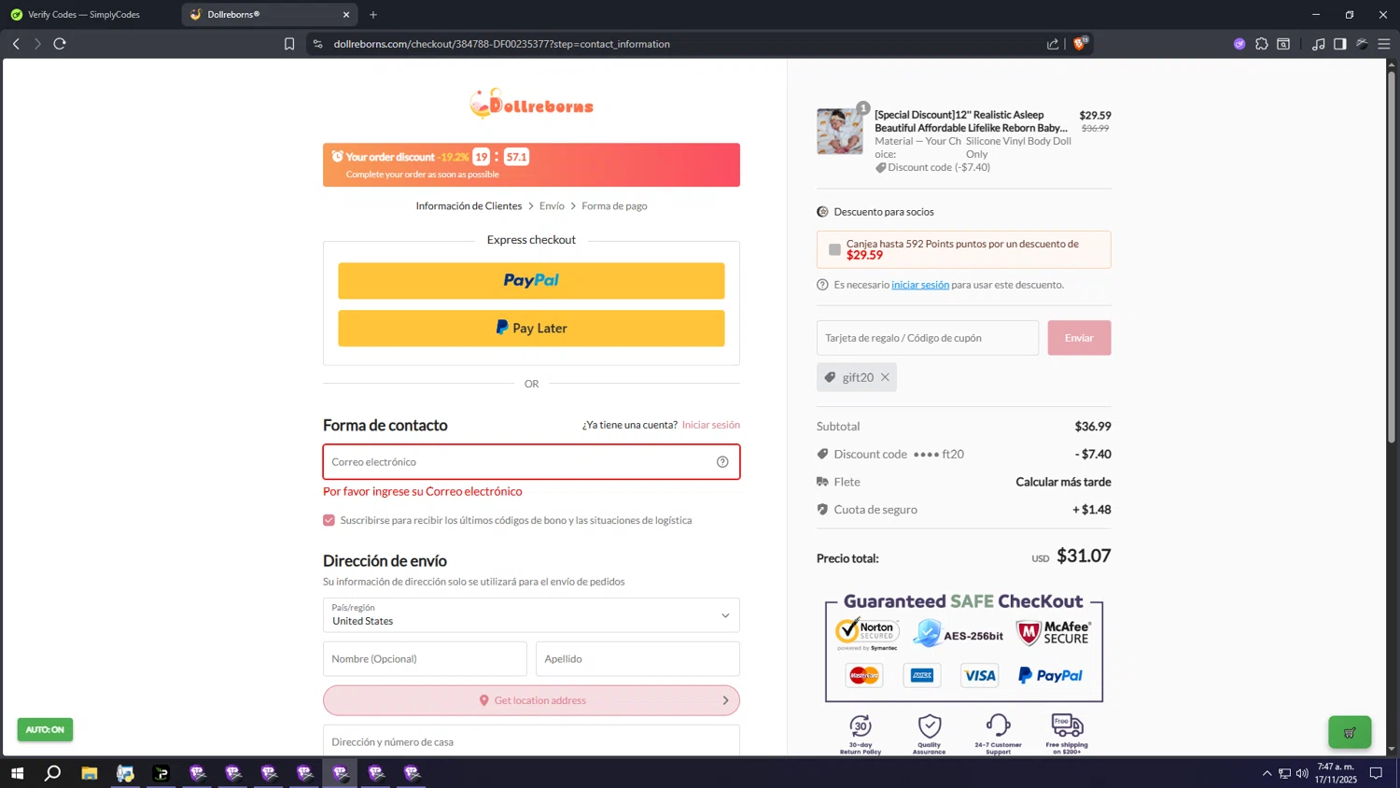Toggle the subscribe to bonus codes checkbox
The image size is (1400, 788).
click(329, 520)
